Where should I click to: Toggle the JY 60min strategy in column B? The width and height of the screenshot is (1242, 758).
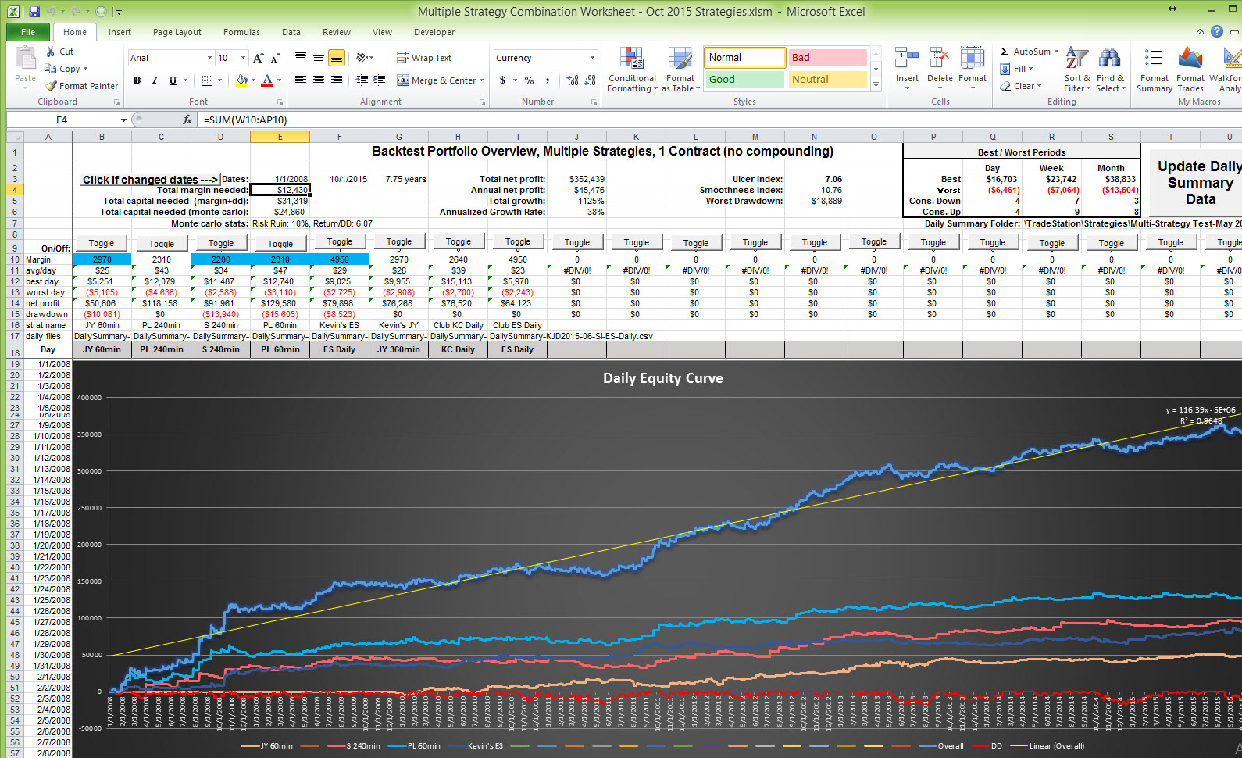(102, 243)
